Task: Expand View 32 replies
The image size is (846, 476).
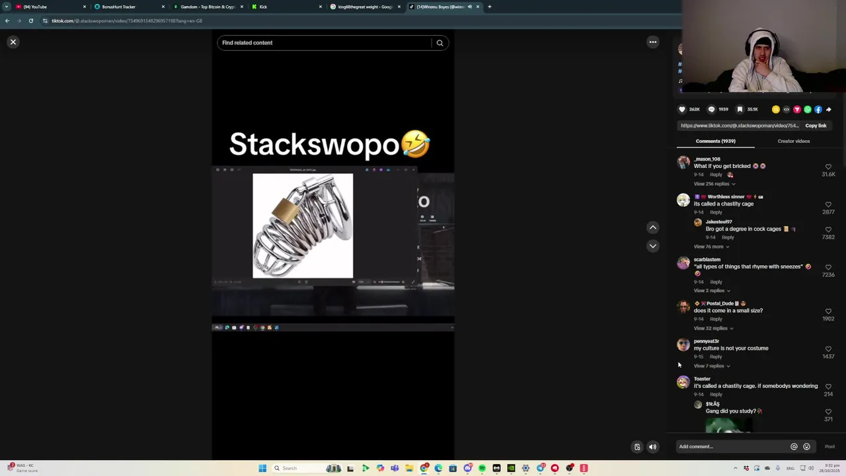Action: point(713,329)
